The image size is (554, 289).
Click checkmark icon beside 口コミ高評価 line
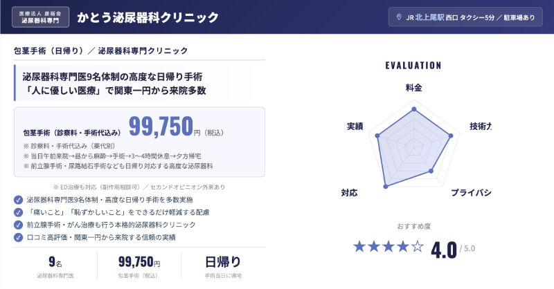[18, 237]
